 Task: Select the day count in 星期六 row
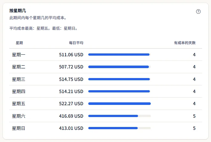coord(194,116)
